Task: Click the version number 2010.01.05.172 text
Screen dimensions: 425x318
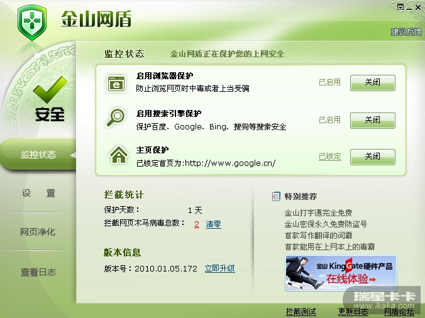Action: (x=166, y=269)
